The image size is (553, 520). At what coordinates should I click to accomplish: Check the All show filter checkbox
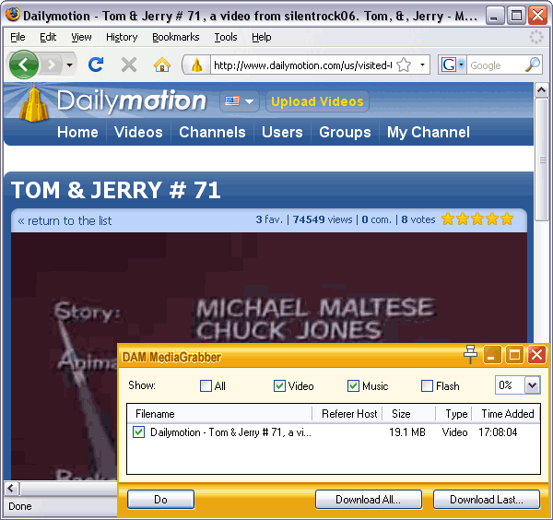(x=206, y=386)
